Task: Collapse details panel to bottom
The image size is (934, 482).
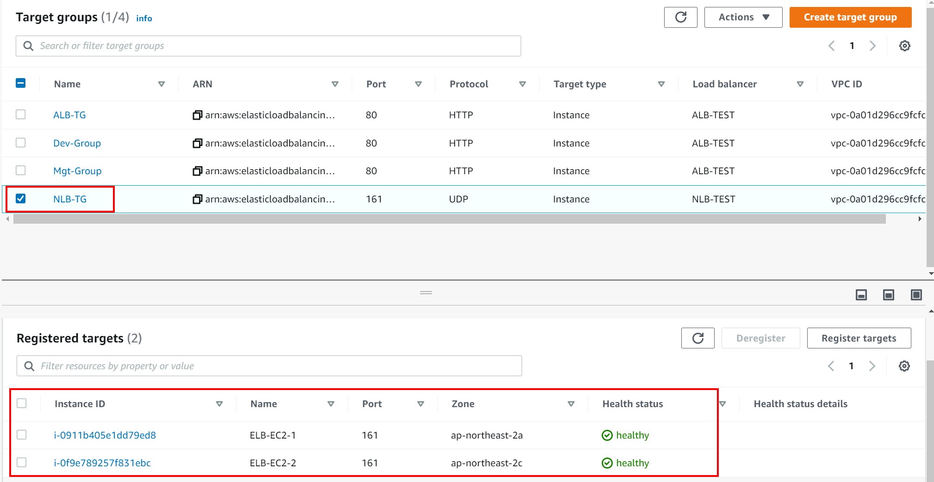Action: [861, 295]
